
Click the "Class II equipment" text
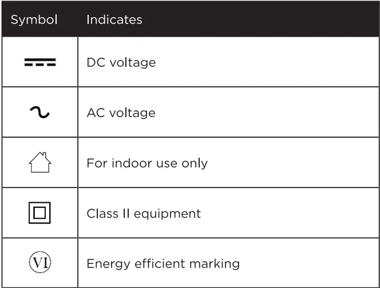click(x=144, y=214)
